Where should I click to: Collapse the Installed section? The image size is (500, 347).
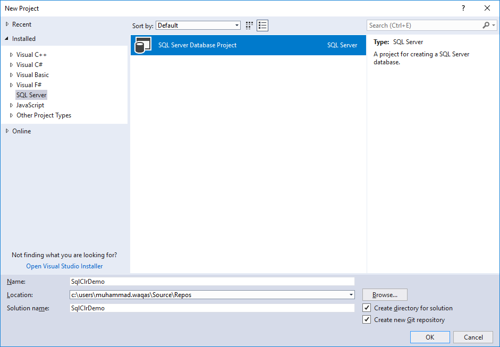[x=7, y=39]
